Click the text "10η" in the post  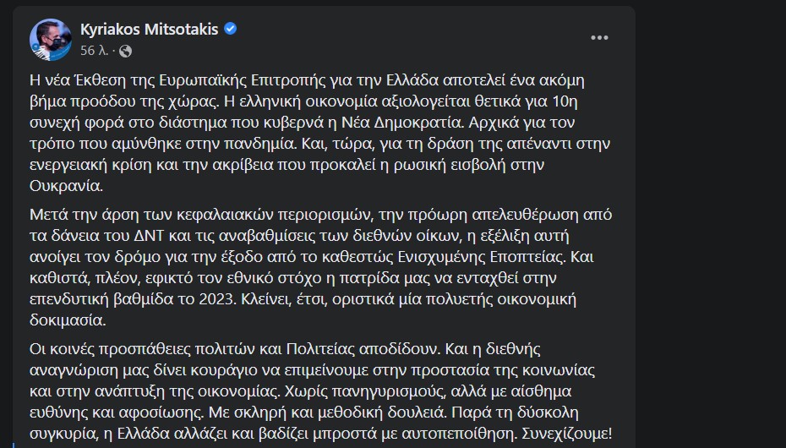pos(565,101)
